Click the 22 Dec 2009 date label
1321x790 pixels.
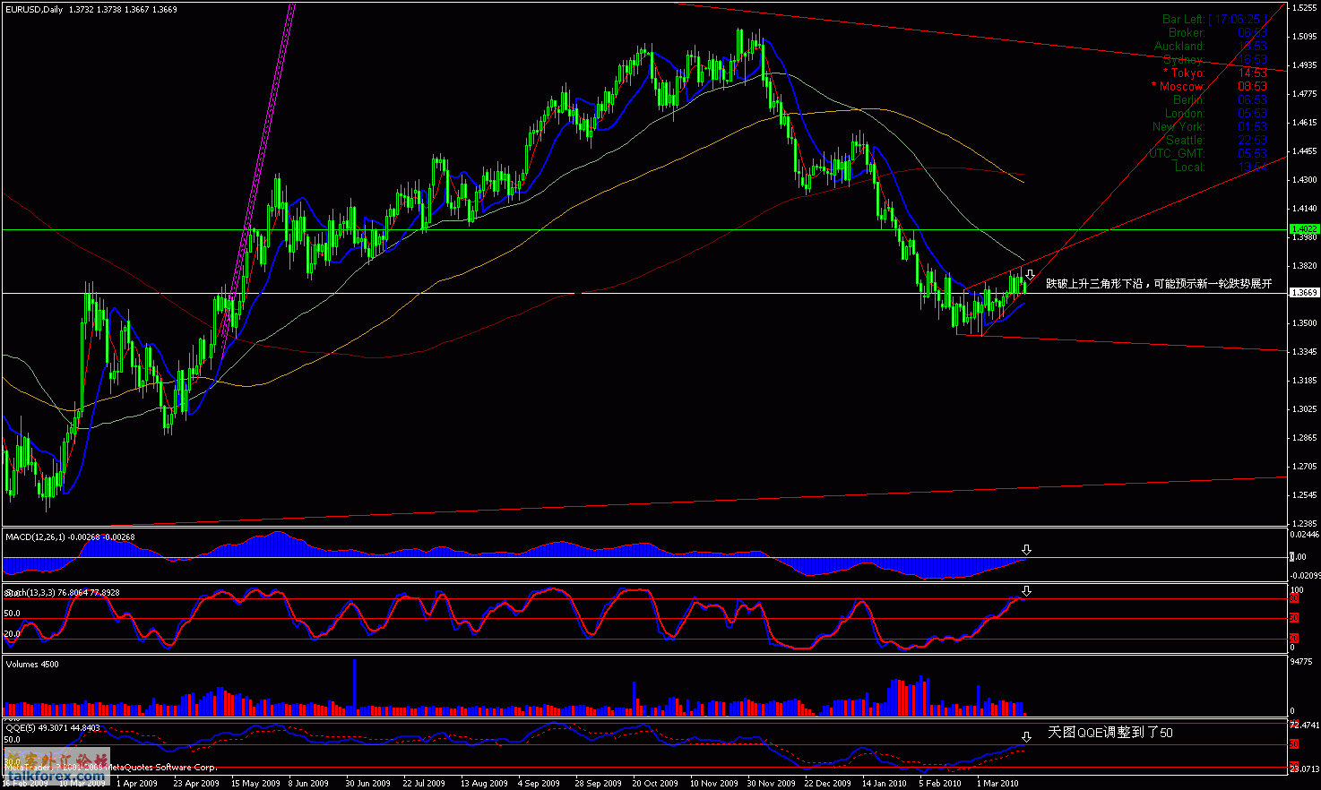coord(828,784)
